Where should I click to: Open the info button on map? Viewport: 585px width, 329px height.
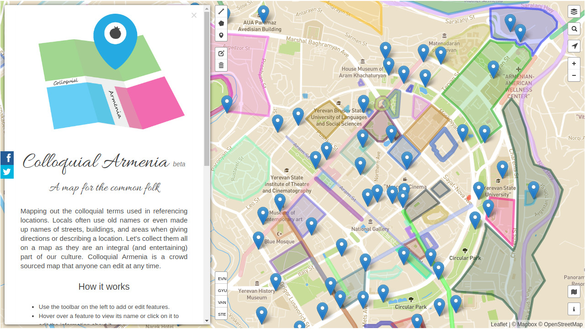574,309
